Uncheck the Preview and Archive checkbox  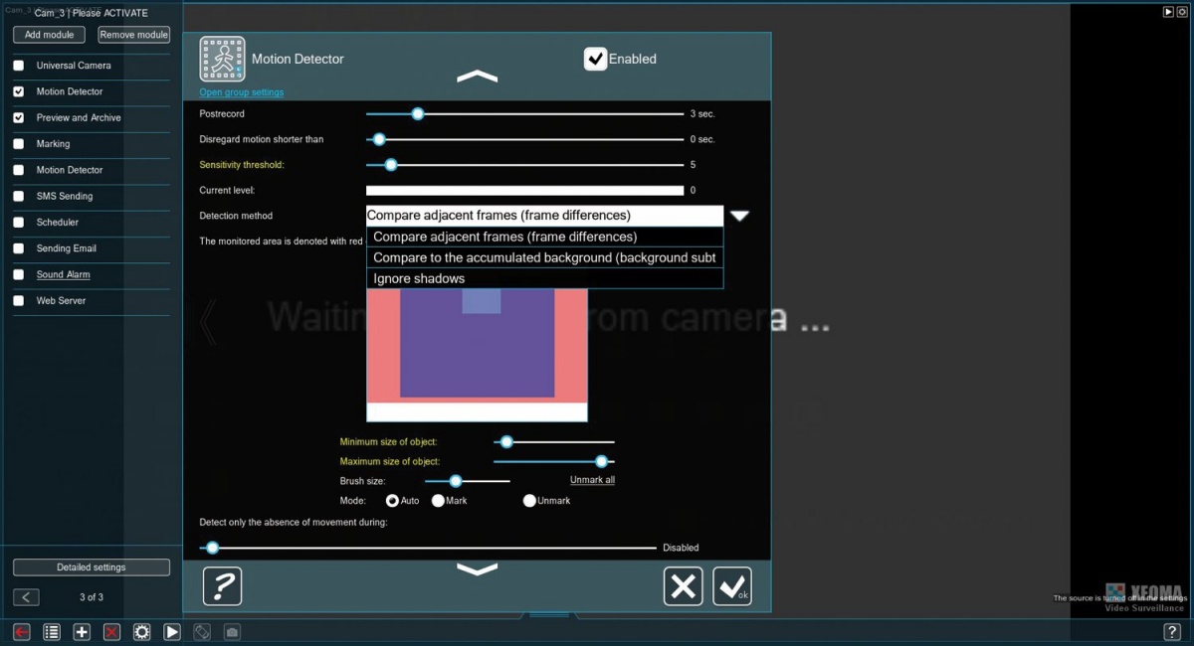coord(18,117)
